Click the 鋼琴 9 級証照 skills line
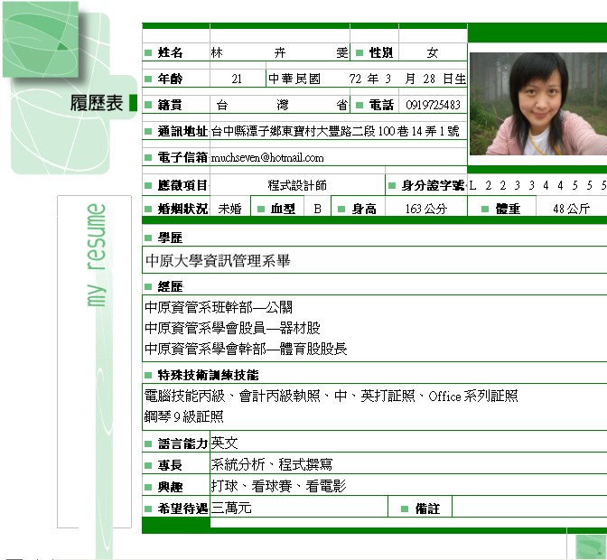Image resolution: width=607 pixels, height=560 pixels. coord(184,416)
